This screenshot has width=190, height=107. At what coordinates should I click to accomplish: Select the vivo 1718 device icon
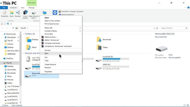(x=28, y=59)
